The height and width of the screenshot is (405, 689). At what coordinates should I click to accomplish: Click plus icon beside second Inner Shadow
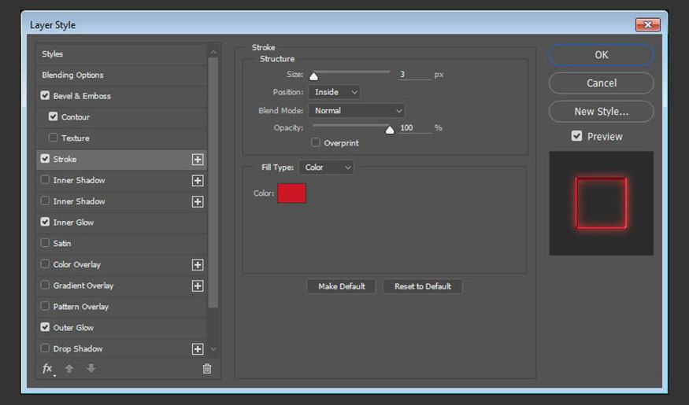(198, 201)
